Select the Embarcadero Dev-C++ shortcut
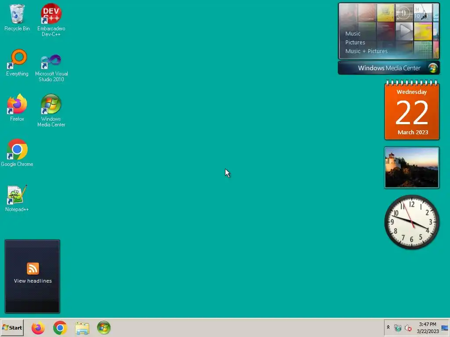Screen dimensions: 450x337 click(51, 20)
